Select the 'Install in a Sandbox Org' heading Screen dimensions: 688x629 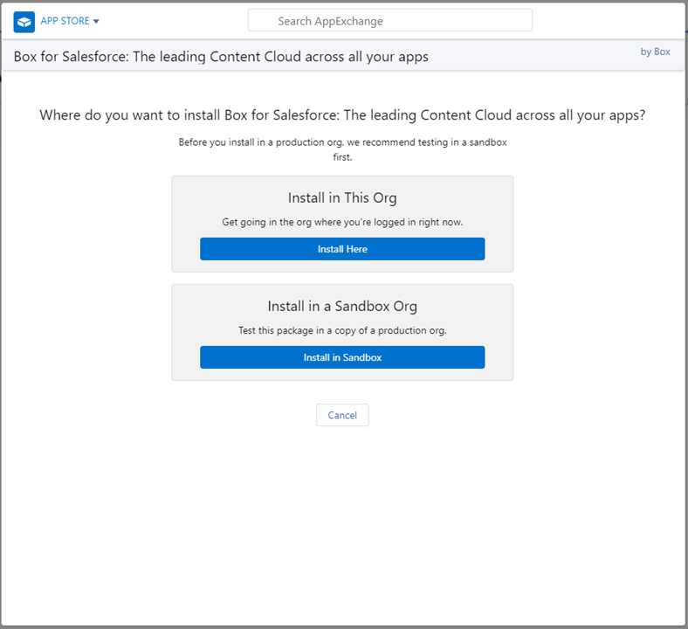(342, 307)
